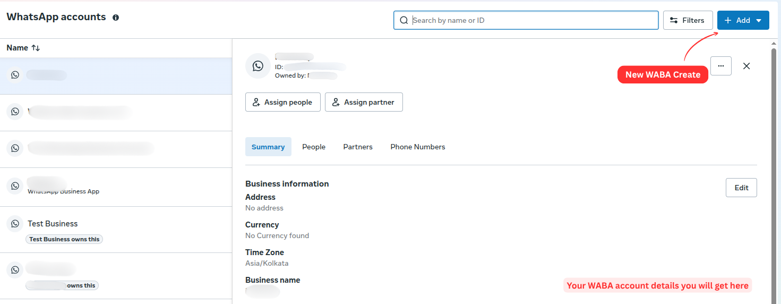The height and width of the screenshot is (304, 781).
Task: Click the info icon beside WhatsApp accounts
Action: (x=116, y=18)
